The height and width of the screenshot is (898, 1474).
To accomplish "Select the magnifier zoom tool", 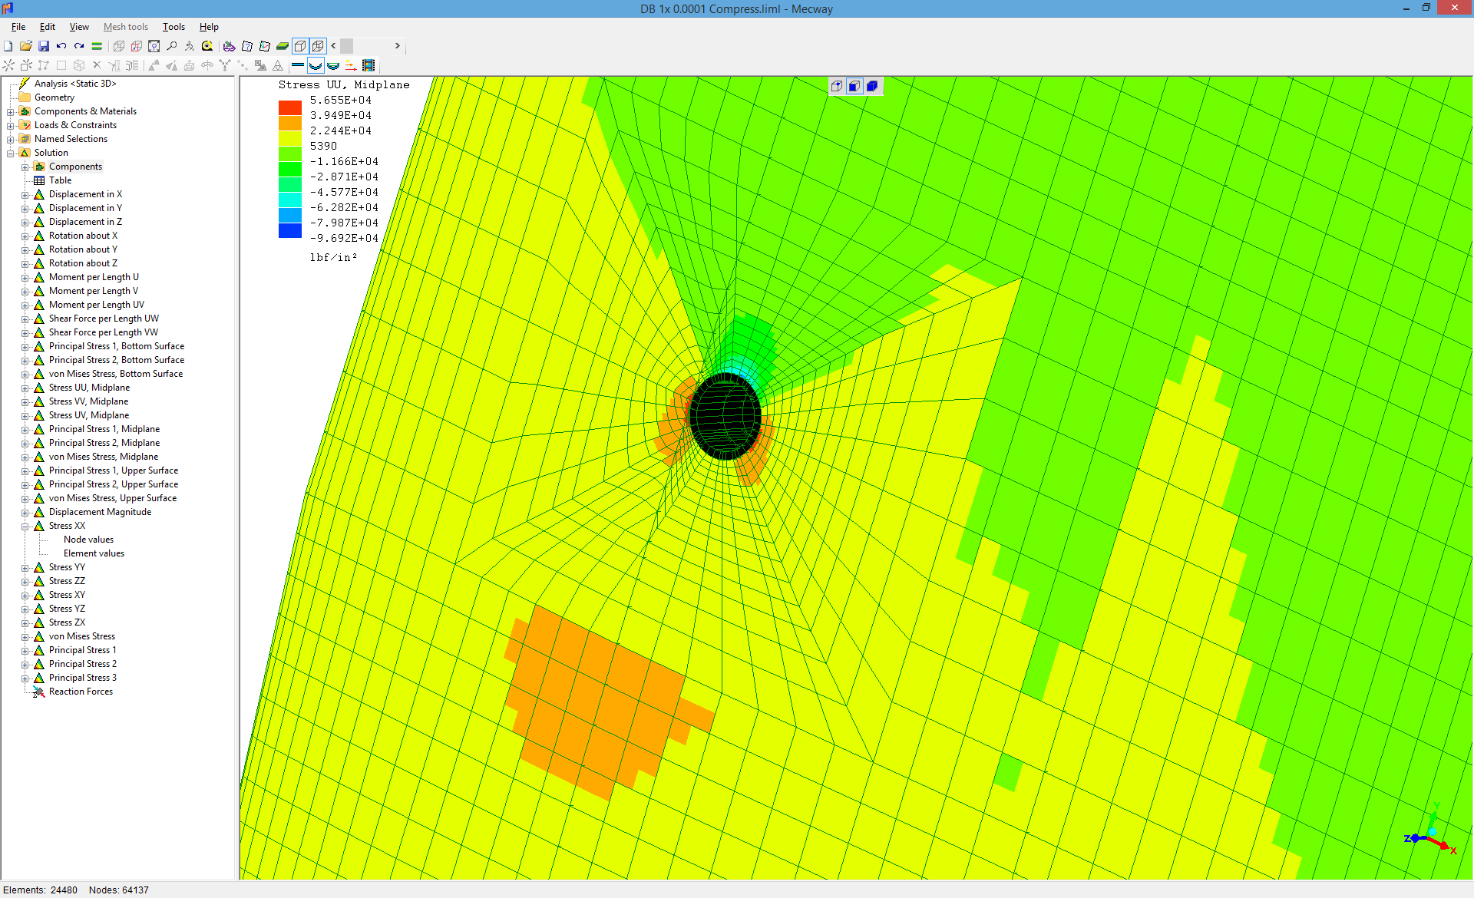I will click(x=172, y=46).
